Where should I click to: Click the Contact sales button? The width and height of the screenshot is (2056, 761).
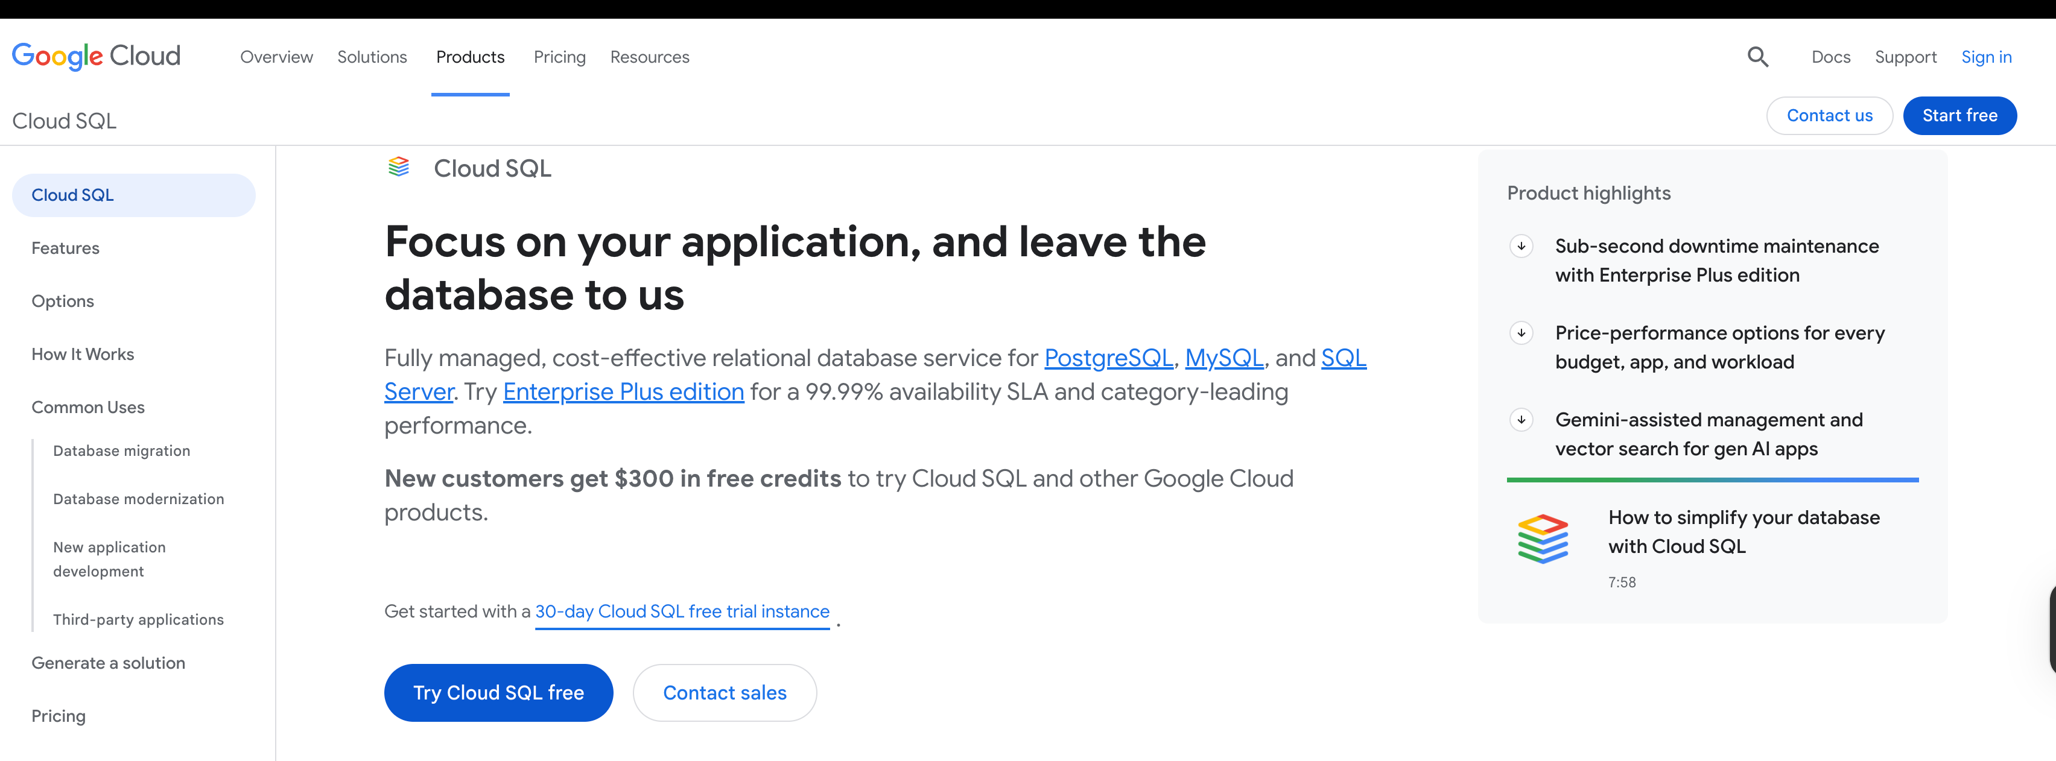tap(724, 692)
